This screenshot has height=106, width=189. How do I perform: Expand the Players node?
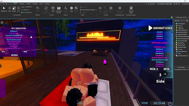175,26
